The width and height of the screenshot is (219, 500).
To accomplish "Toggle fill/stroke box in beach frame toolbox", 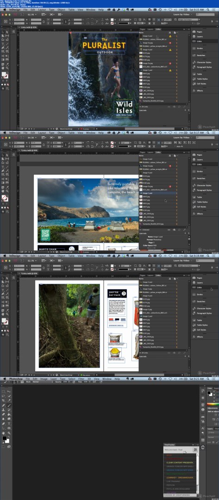I will 4,198.
